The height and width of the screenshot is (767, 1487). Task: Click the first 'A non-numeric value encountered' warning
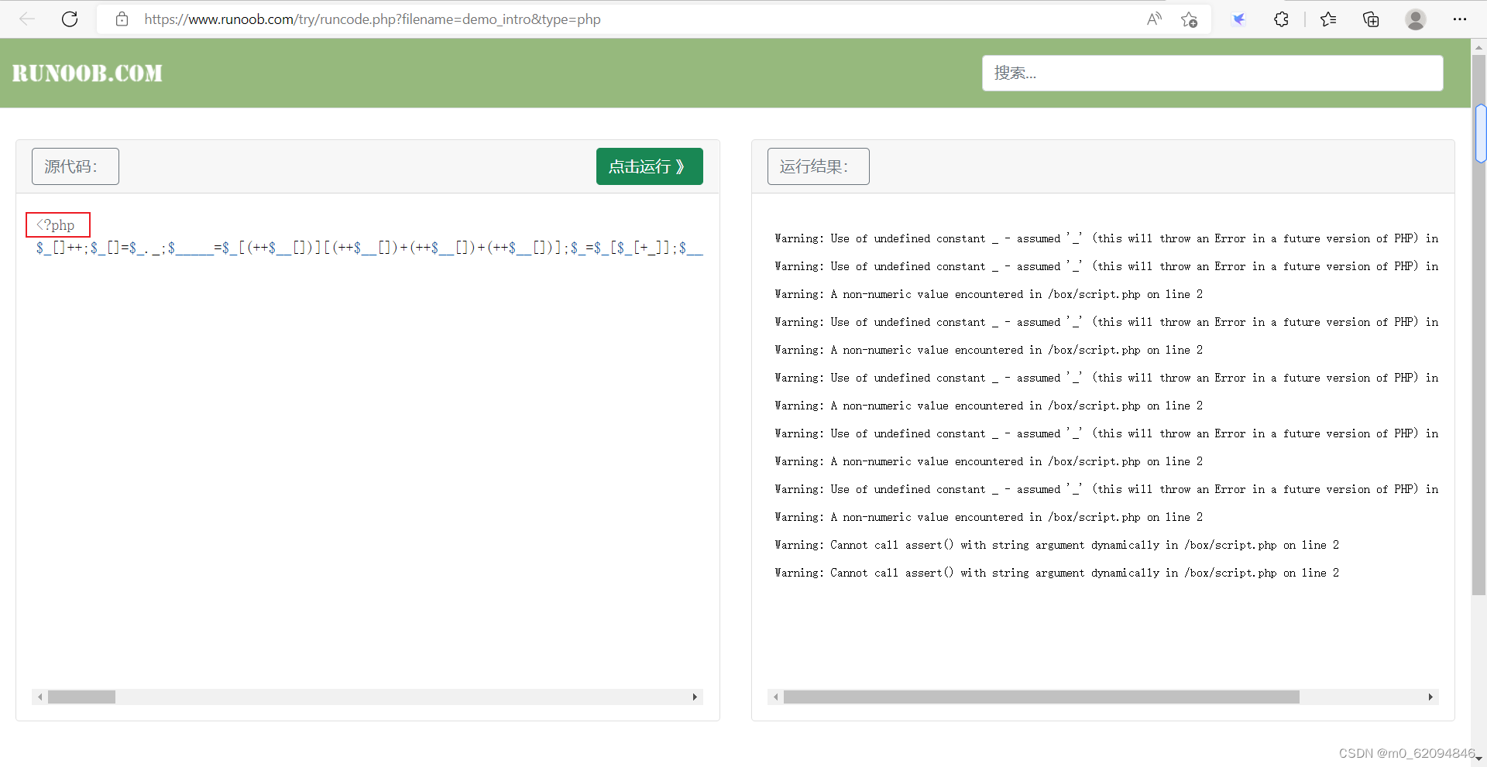pos(988,294)
